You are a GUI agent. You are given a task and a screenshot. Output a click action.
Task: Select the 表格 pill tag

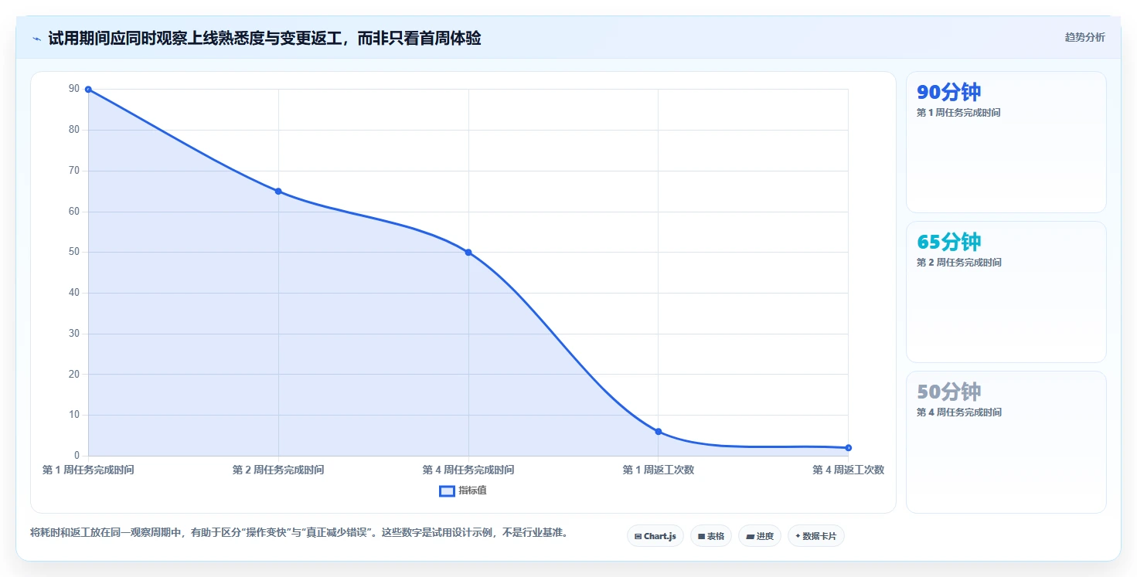(710, 535)
